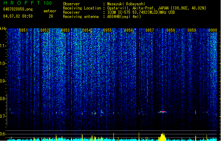This screenshot has height=141, width=221.
Task: Click the 0859 time marker
Action: click(192, 30)
